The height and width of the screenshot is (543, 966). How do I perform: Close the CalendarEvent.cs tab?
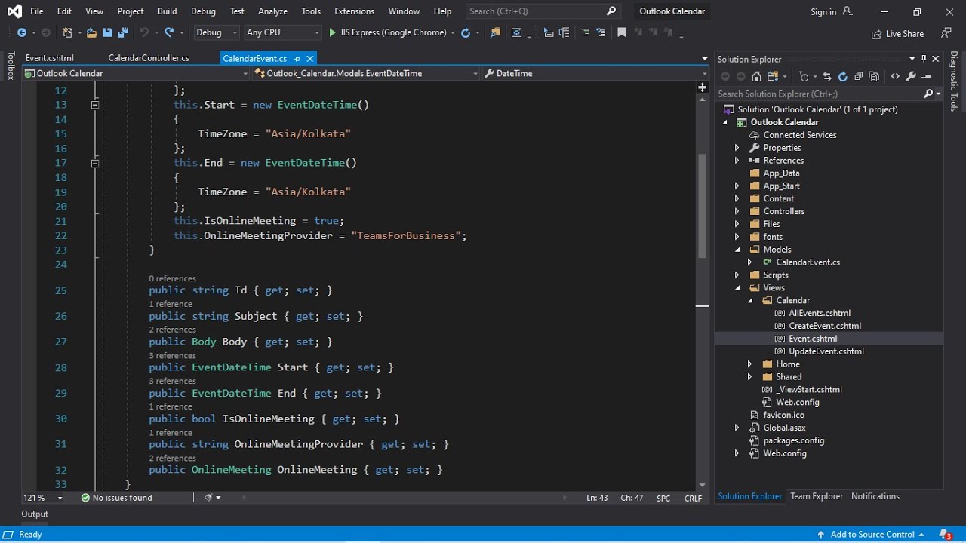(310, 58)
